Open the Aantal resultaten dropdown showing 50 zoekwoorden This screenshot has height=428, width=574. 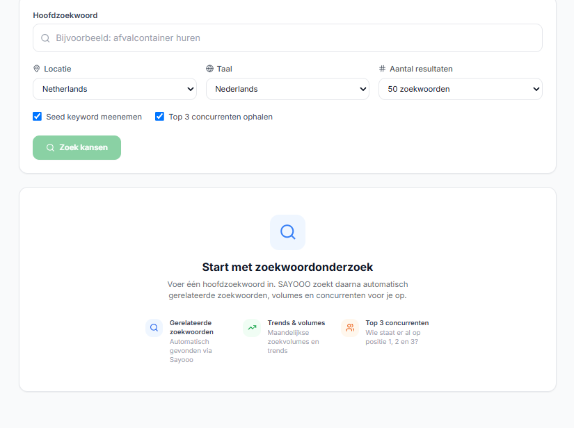(x=460, y=89)
